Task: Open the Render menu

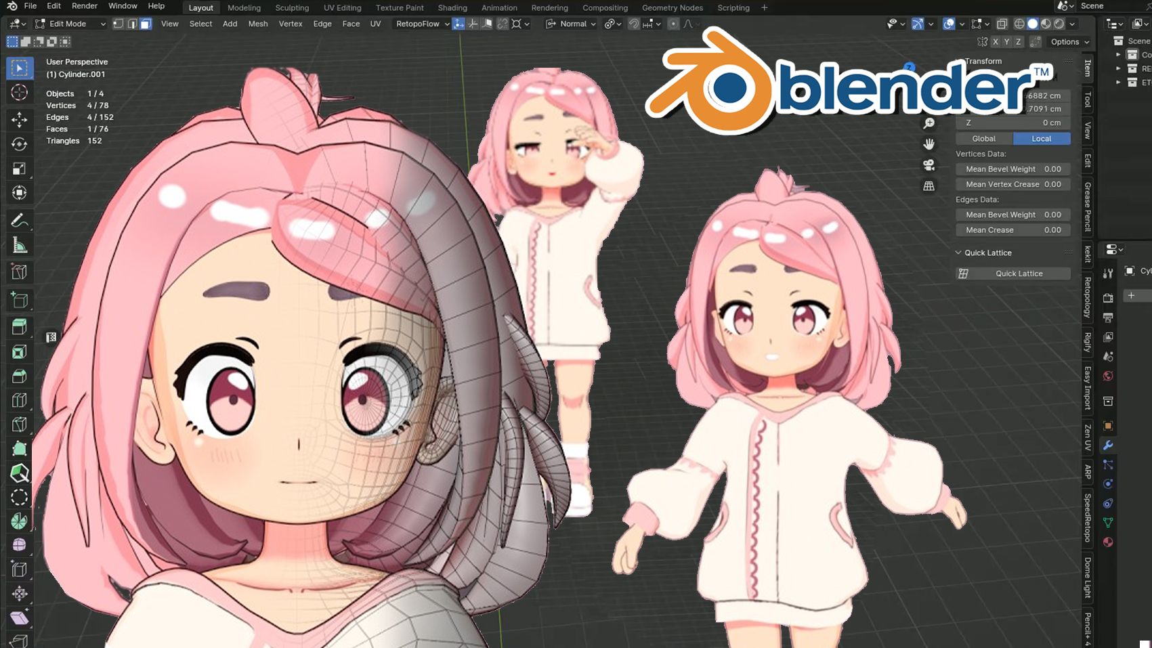Action: click(x=84, y=5)
